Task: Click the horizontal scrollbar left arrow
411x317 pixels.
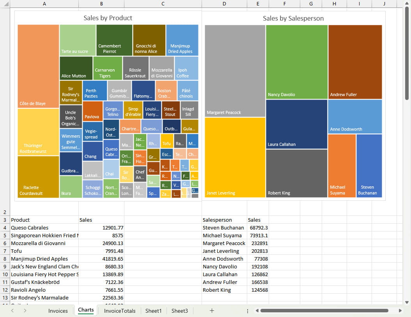Action: pos(257,311)
